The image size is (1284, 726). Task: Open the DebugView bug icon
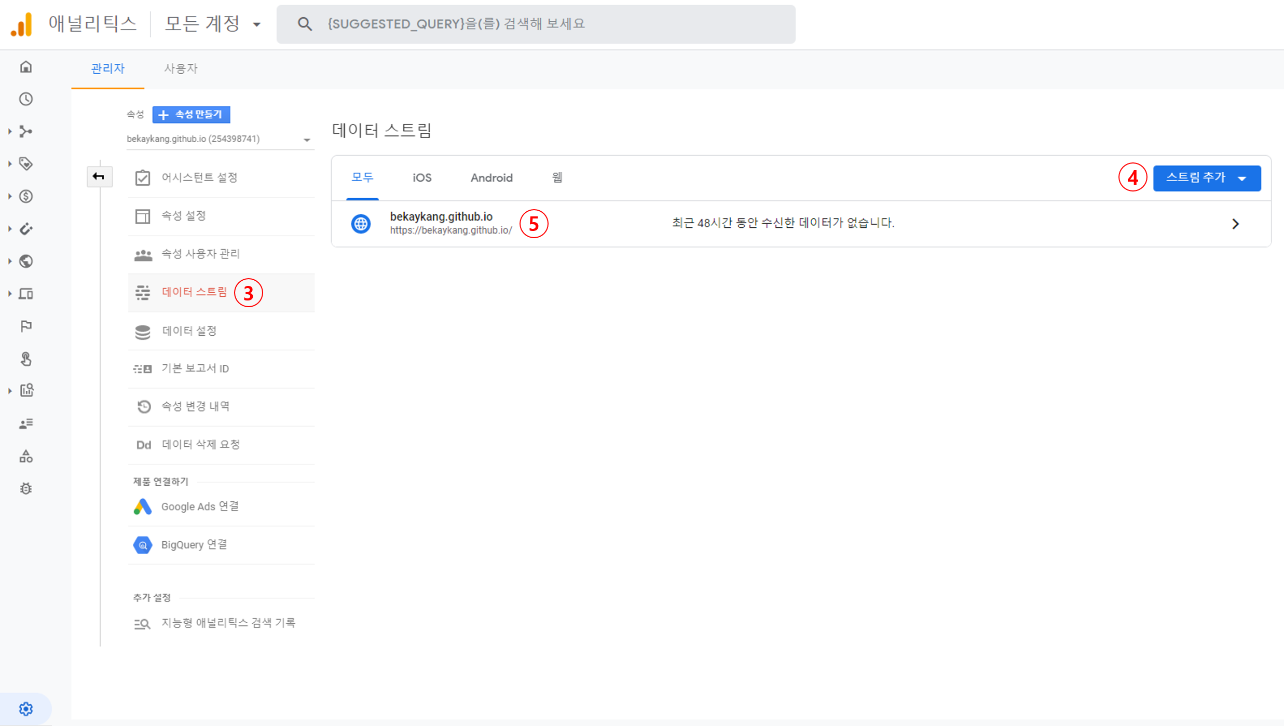pos(26,488)
